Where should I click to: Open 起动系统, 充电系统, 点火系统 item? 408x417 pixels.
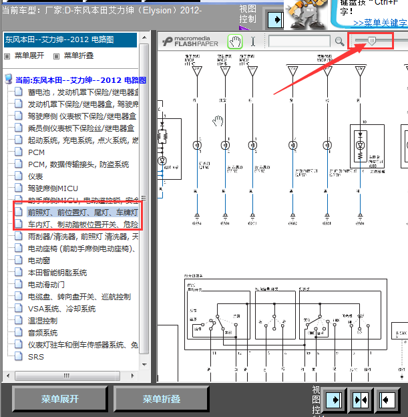83,140
